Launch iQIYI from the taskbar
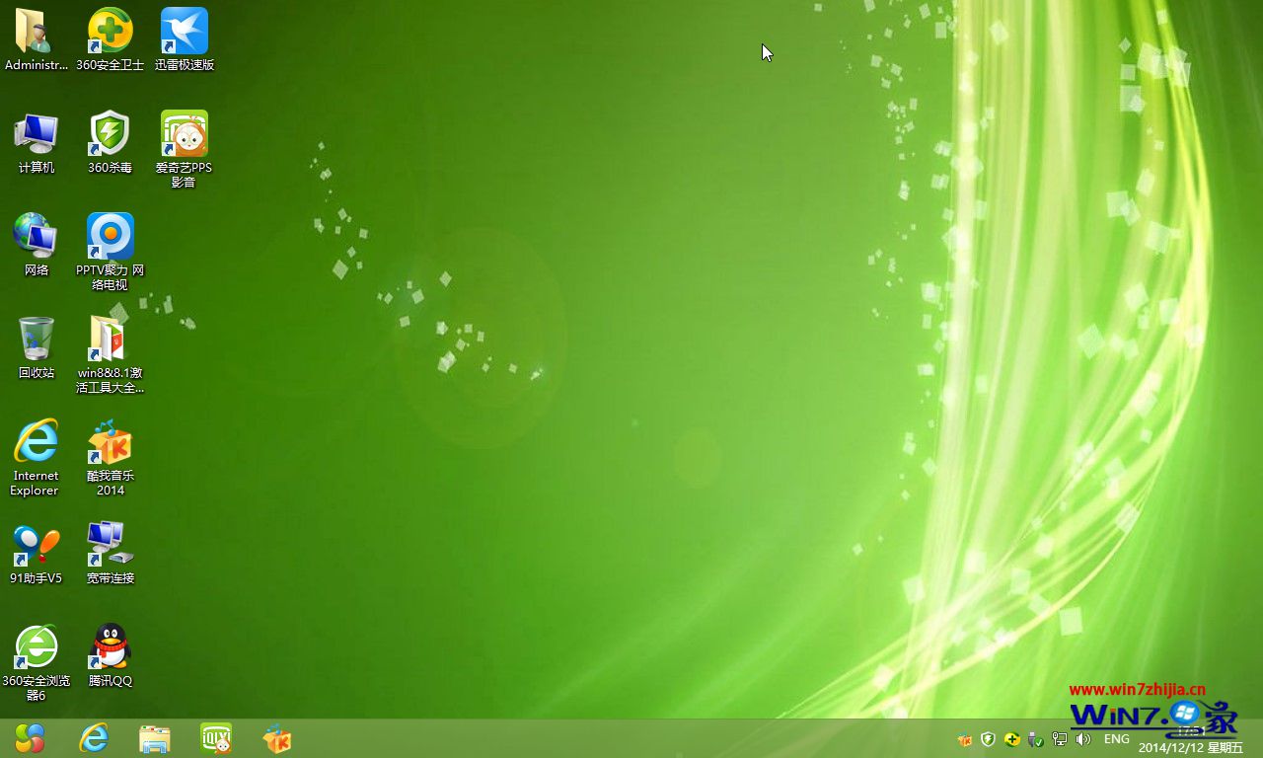1263x758 pixels. [215, 737]
